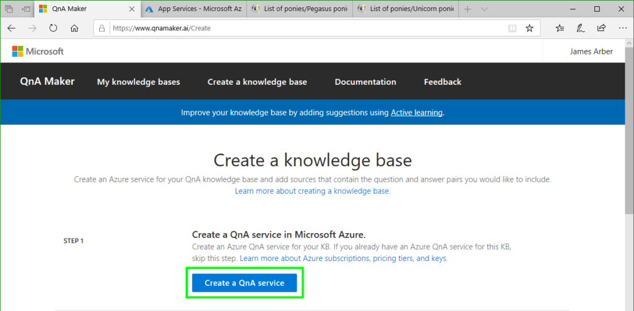Go back to the previous page
634x311 pixels.
click(x=11, y=28)
